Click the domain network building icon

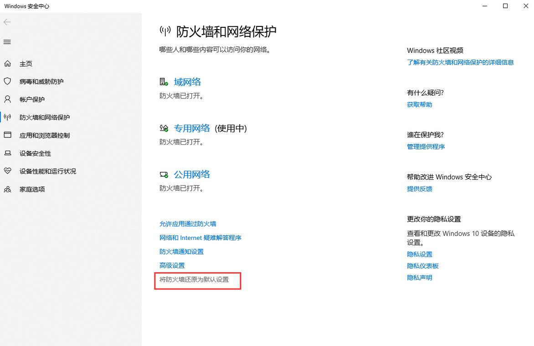tap(164, 81)
